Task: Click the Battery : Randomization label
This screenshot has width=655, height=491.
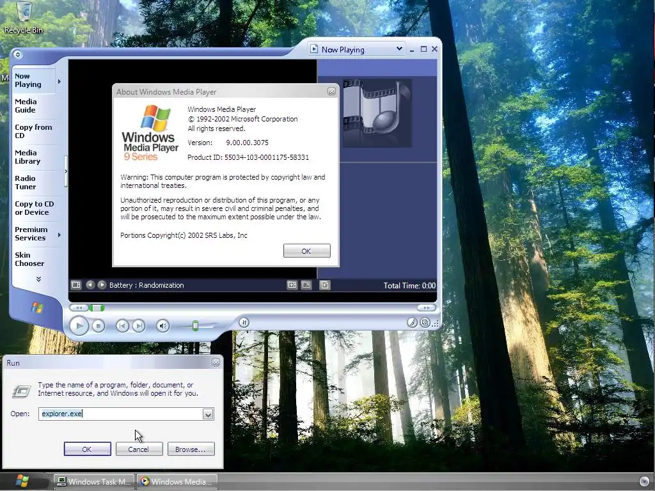Action: tap(146, 285)
